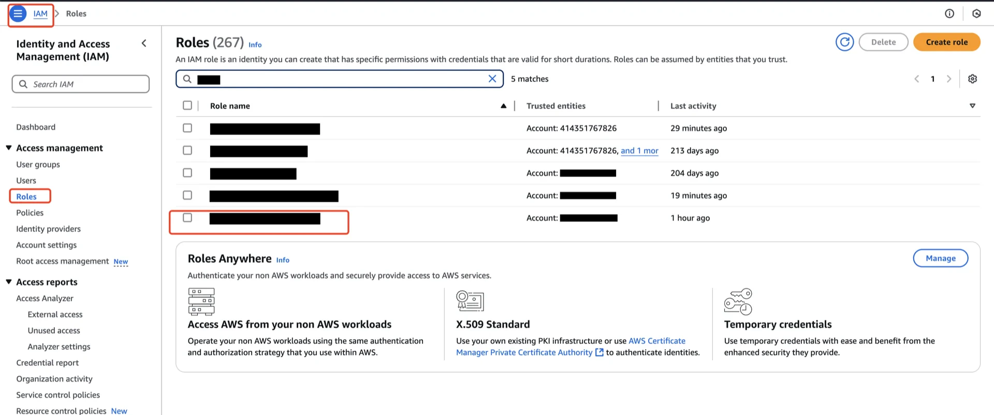Open Dashboard in the side navigation
Viewport: 994px width, 415px height.
36,127
